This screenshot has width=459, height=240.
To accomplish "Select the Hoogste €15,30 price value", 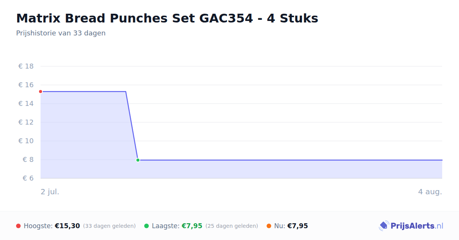I will (67, 226).
